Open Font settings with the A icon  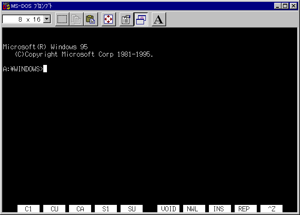(159, 19)
